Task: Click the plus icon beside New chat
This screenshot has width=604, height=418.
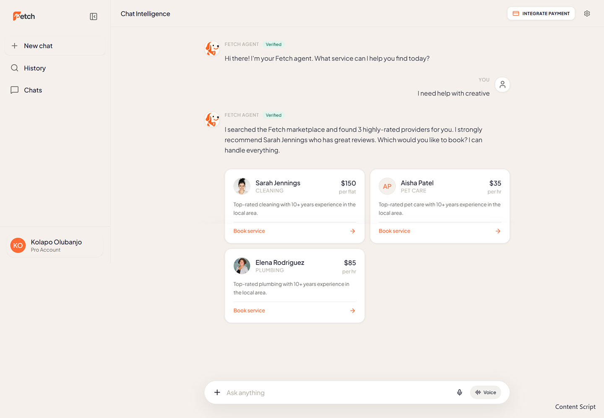Action: (15, 46)
